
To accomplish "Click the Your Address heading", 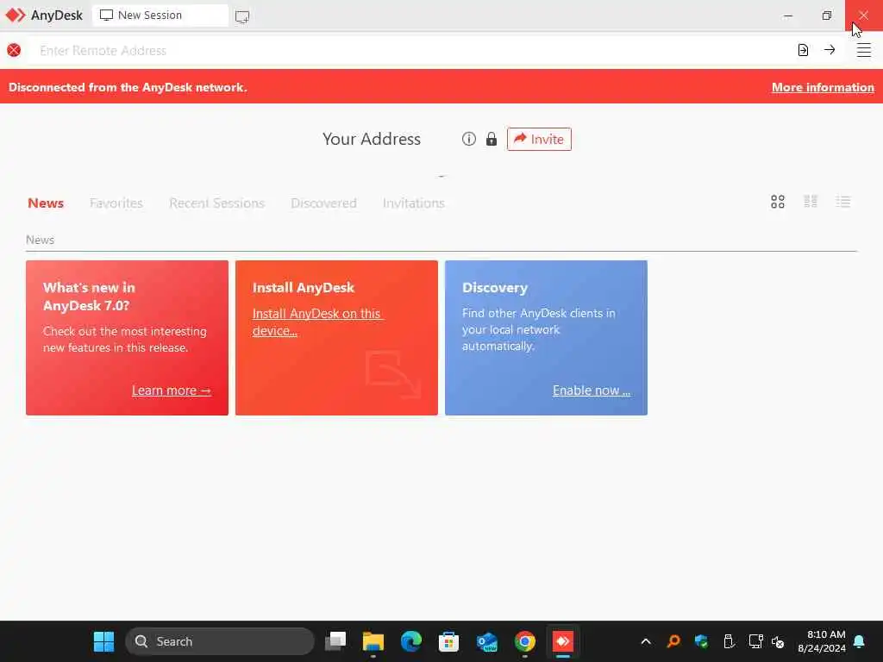I will pyautogui.click(x=372, y=139).
